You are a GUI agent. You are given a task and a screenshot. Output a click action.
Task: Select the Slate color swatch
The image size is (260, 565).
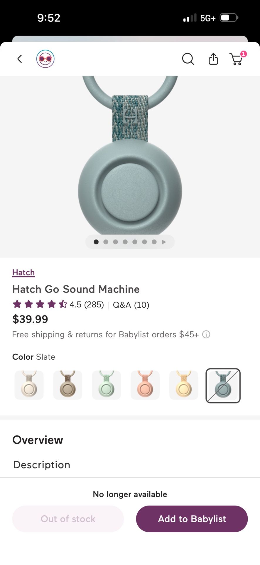[223, 385]
